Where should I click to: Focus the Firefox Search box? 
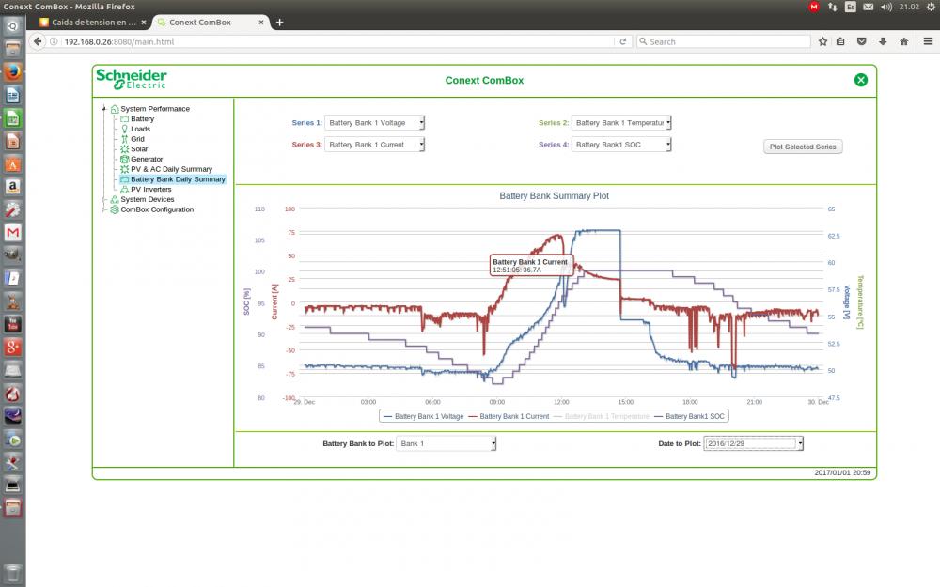[724, 41]
